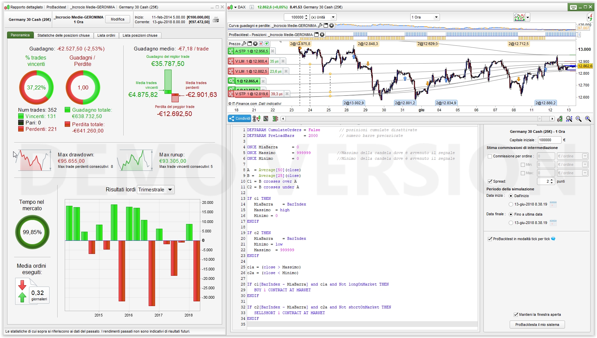This screenshot has width=597, height=338.
Task: Click the chart tool icon left of zoom icons
Action: (x=560, y=119)
